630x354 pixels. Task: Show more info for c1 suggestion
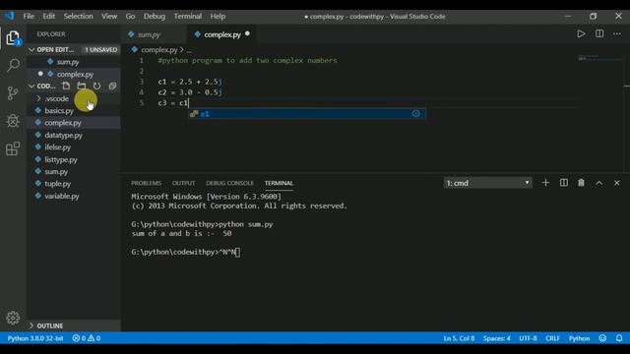click(x=415, y=114)
